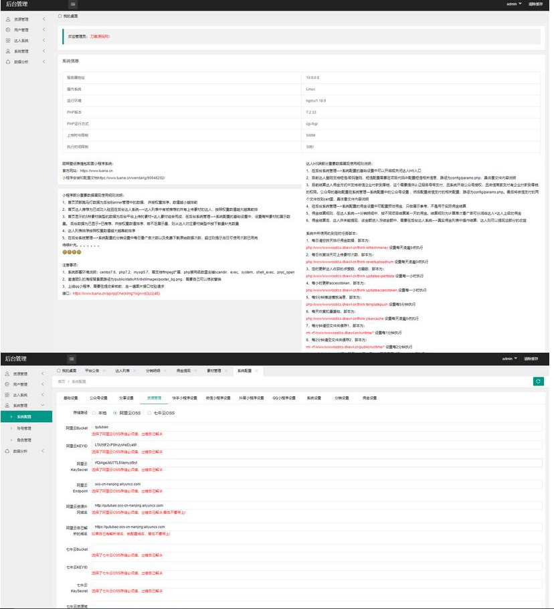
Task: Open the 角色管理 sidebar submenu item
Action: [x=24, y=440]
